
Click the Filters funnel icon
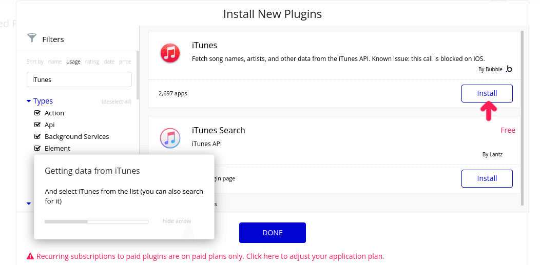pos(32,38)
